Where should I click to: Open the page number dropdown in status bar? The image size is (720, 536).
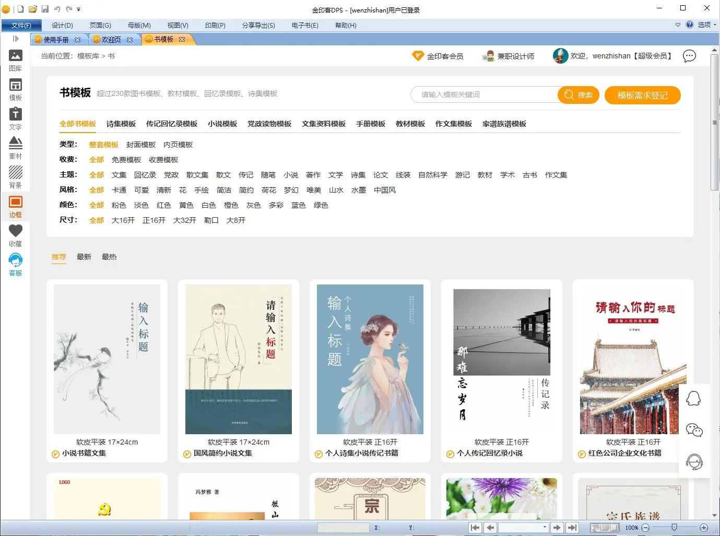click(x=545, y=527)
